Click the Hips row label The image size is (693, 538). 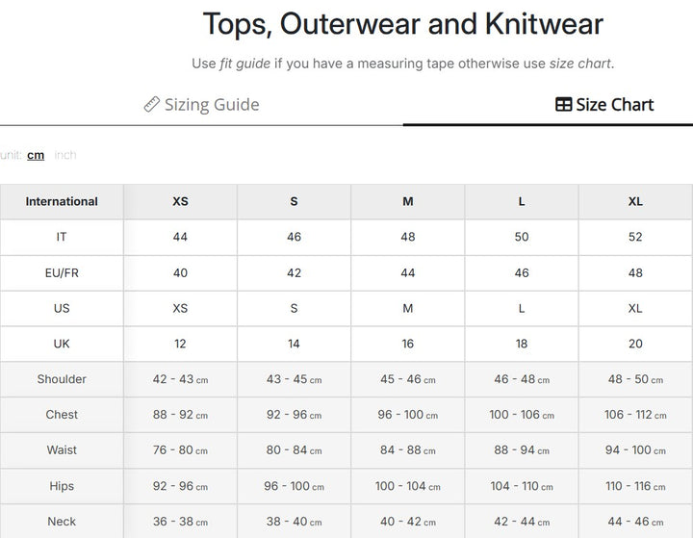pyautogui.click(x=62, y=486)
